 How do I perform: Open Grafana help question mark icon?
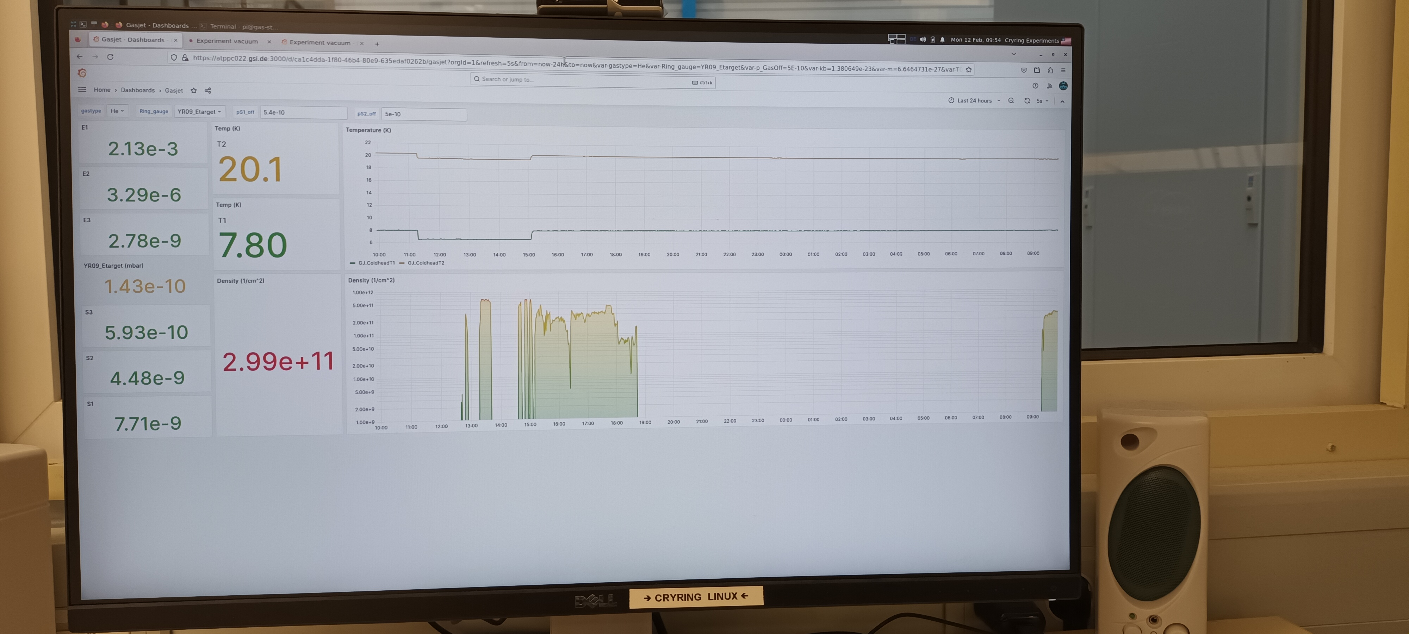[1035, 86]
